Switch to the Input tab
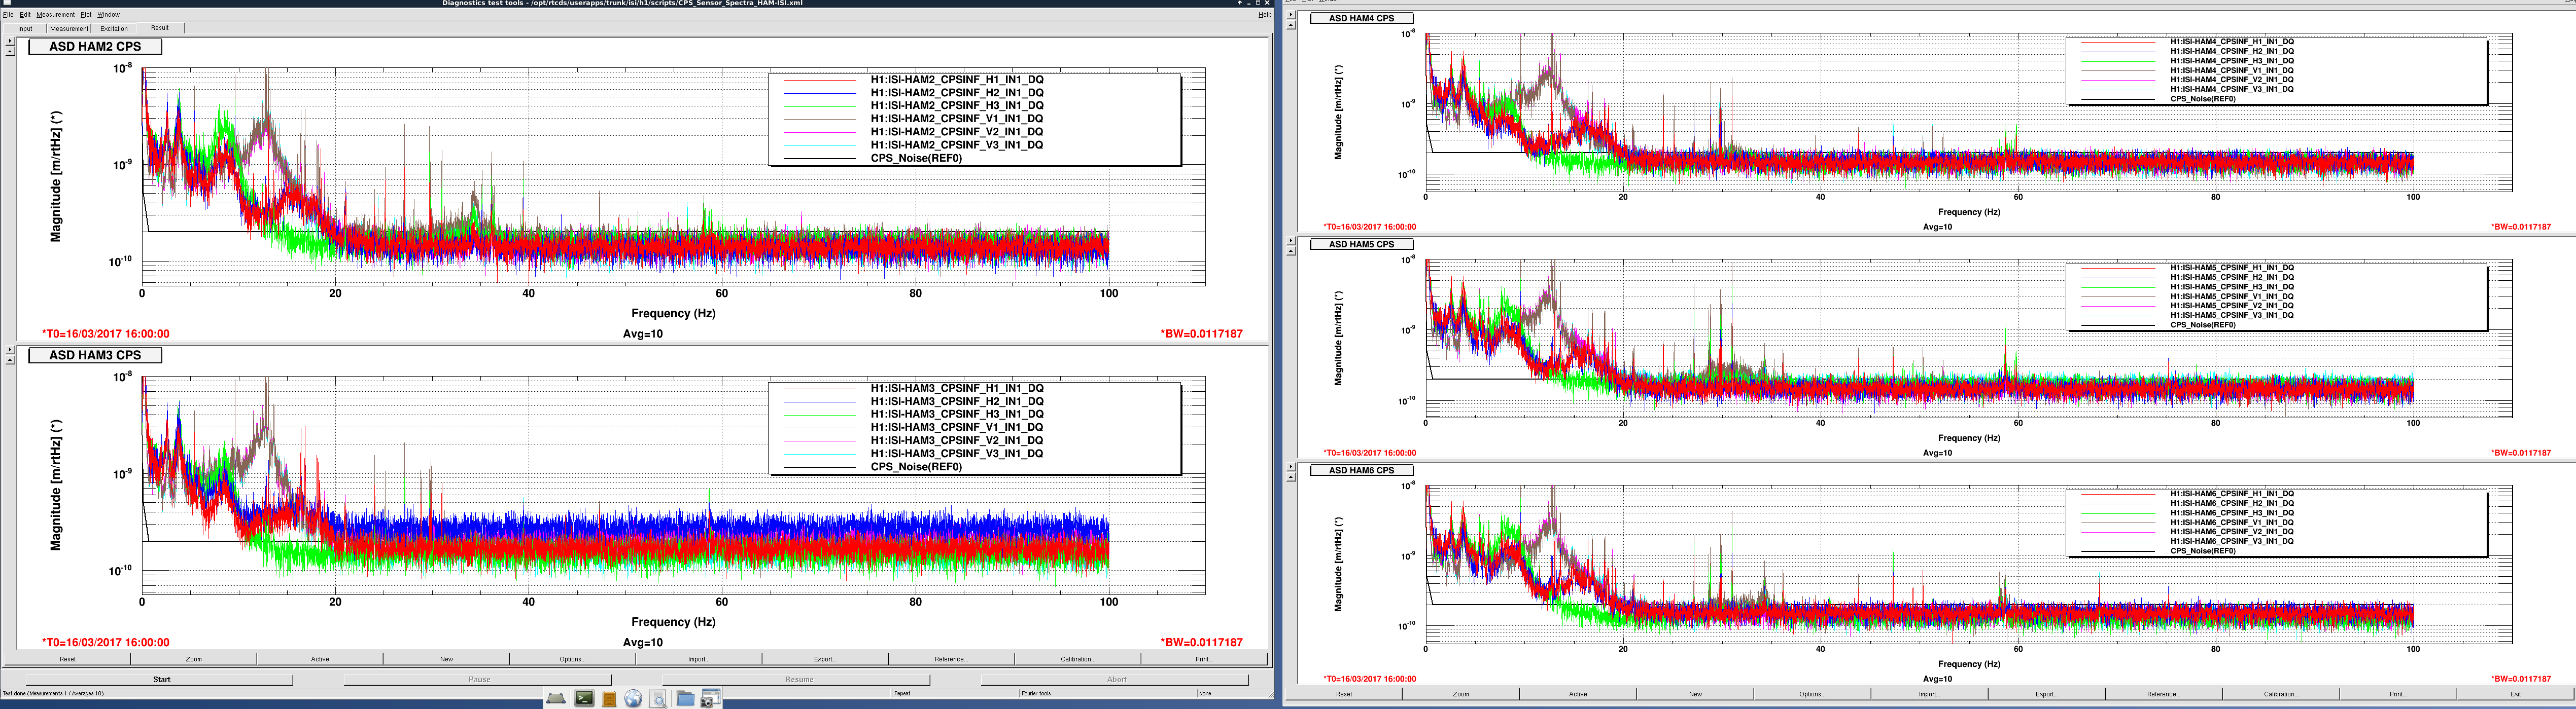The height and width of the screenshot is (709, 2576). point(25,28)
